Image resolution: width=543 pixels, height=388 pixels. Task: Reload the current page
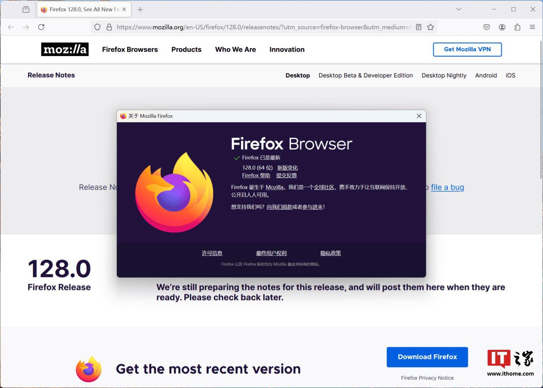pos(41,27)
